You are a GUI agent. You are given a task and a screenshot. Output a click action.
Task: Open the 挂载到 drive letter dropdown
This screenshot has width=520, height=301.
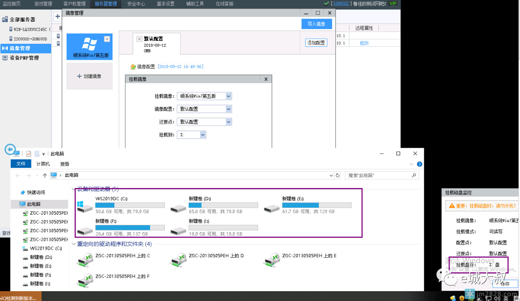point(203,135)
